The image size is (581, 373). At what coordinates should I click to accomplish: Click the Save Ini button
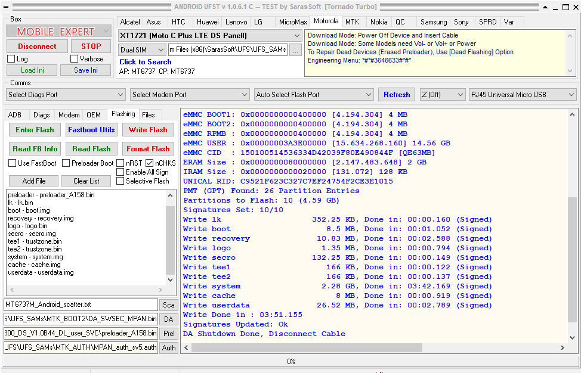[x=85, y=70]
